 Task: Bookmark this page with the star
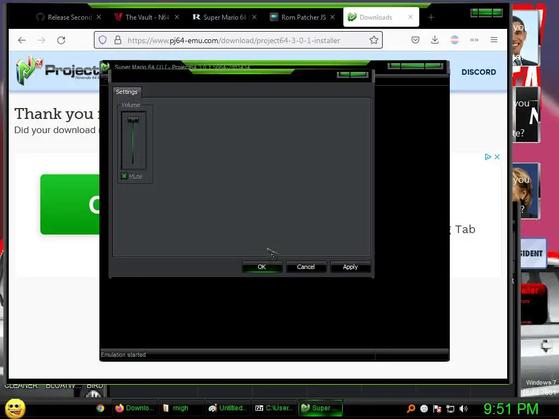(x=373, y=40)
